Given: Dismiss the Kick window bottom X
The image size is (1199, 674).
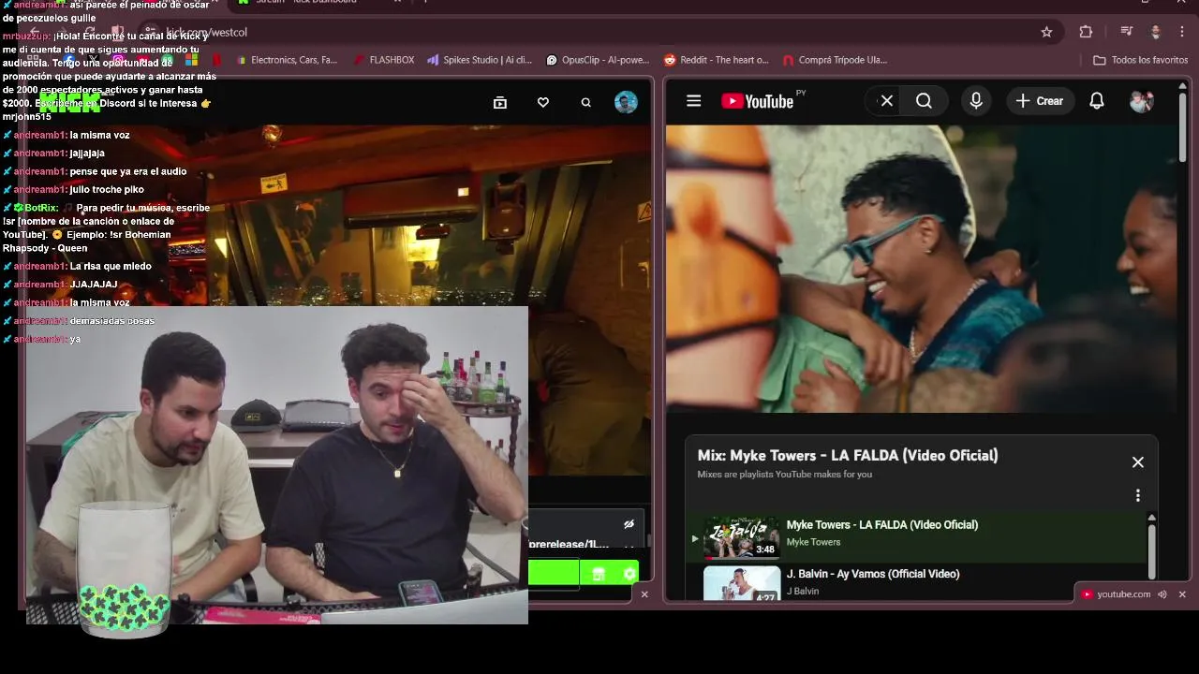Looking at the screenshot, I should point(644,594).
